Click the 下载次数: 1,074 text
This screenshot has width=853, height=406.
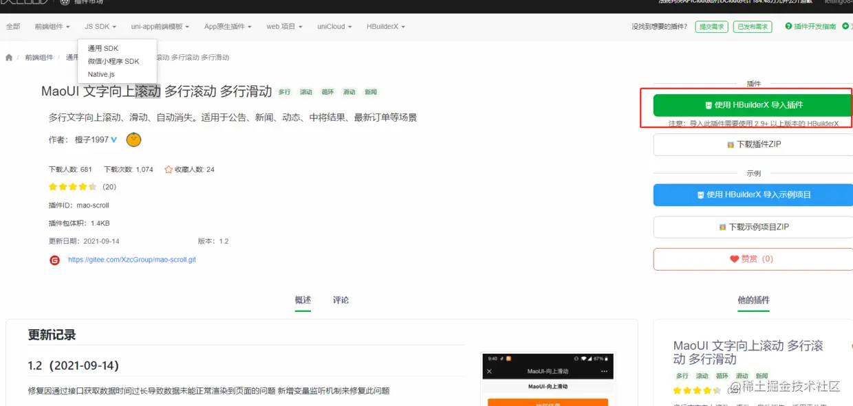click(x=129, y=170)
